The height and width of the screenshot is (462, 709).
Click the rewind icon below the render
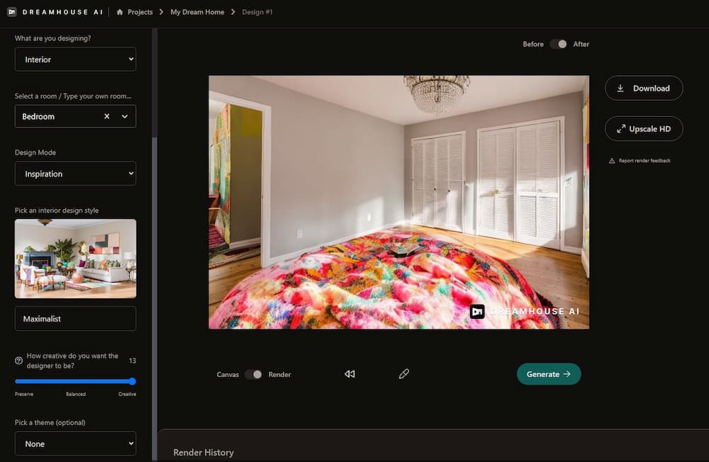pos(350,373)
